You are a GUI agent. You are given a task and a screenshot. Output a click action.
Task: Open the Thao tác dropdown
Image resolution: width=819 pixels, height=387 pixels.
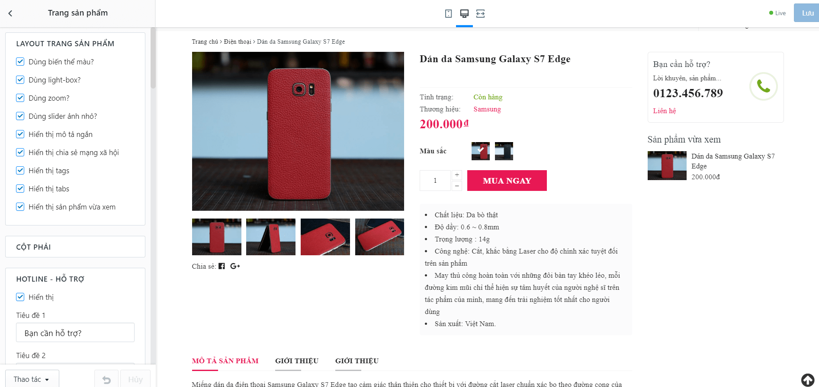[32, 379]
